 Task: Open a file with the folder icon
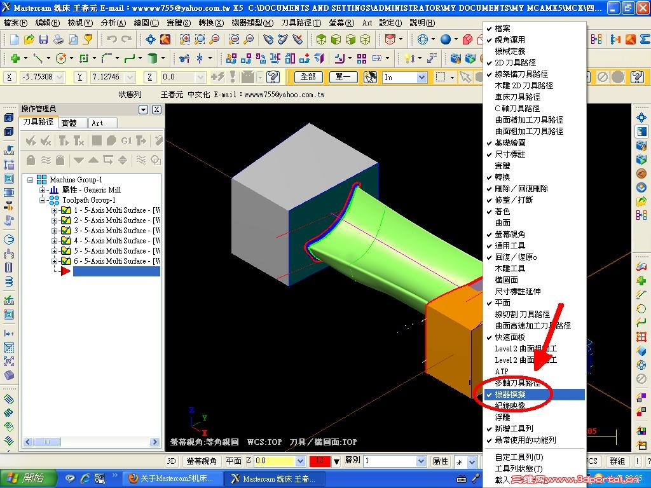[x=29, y=39]
